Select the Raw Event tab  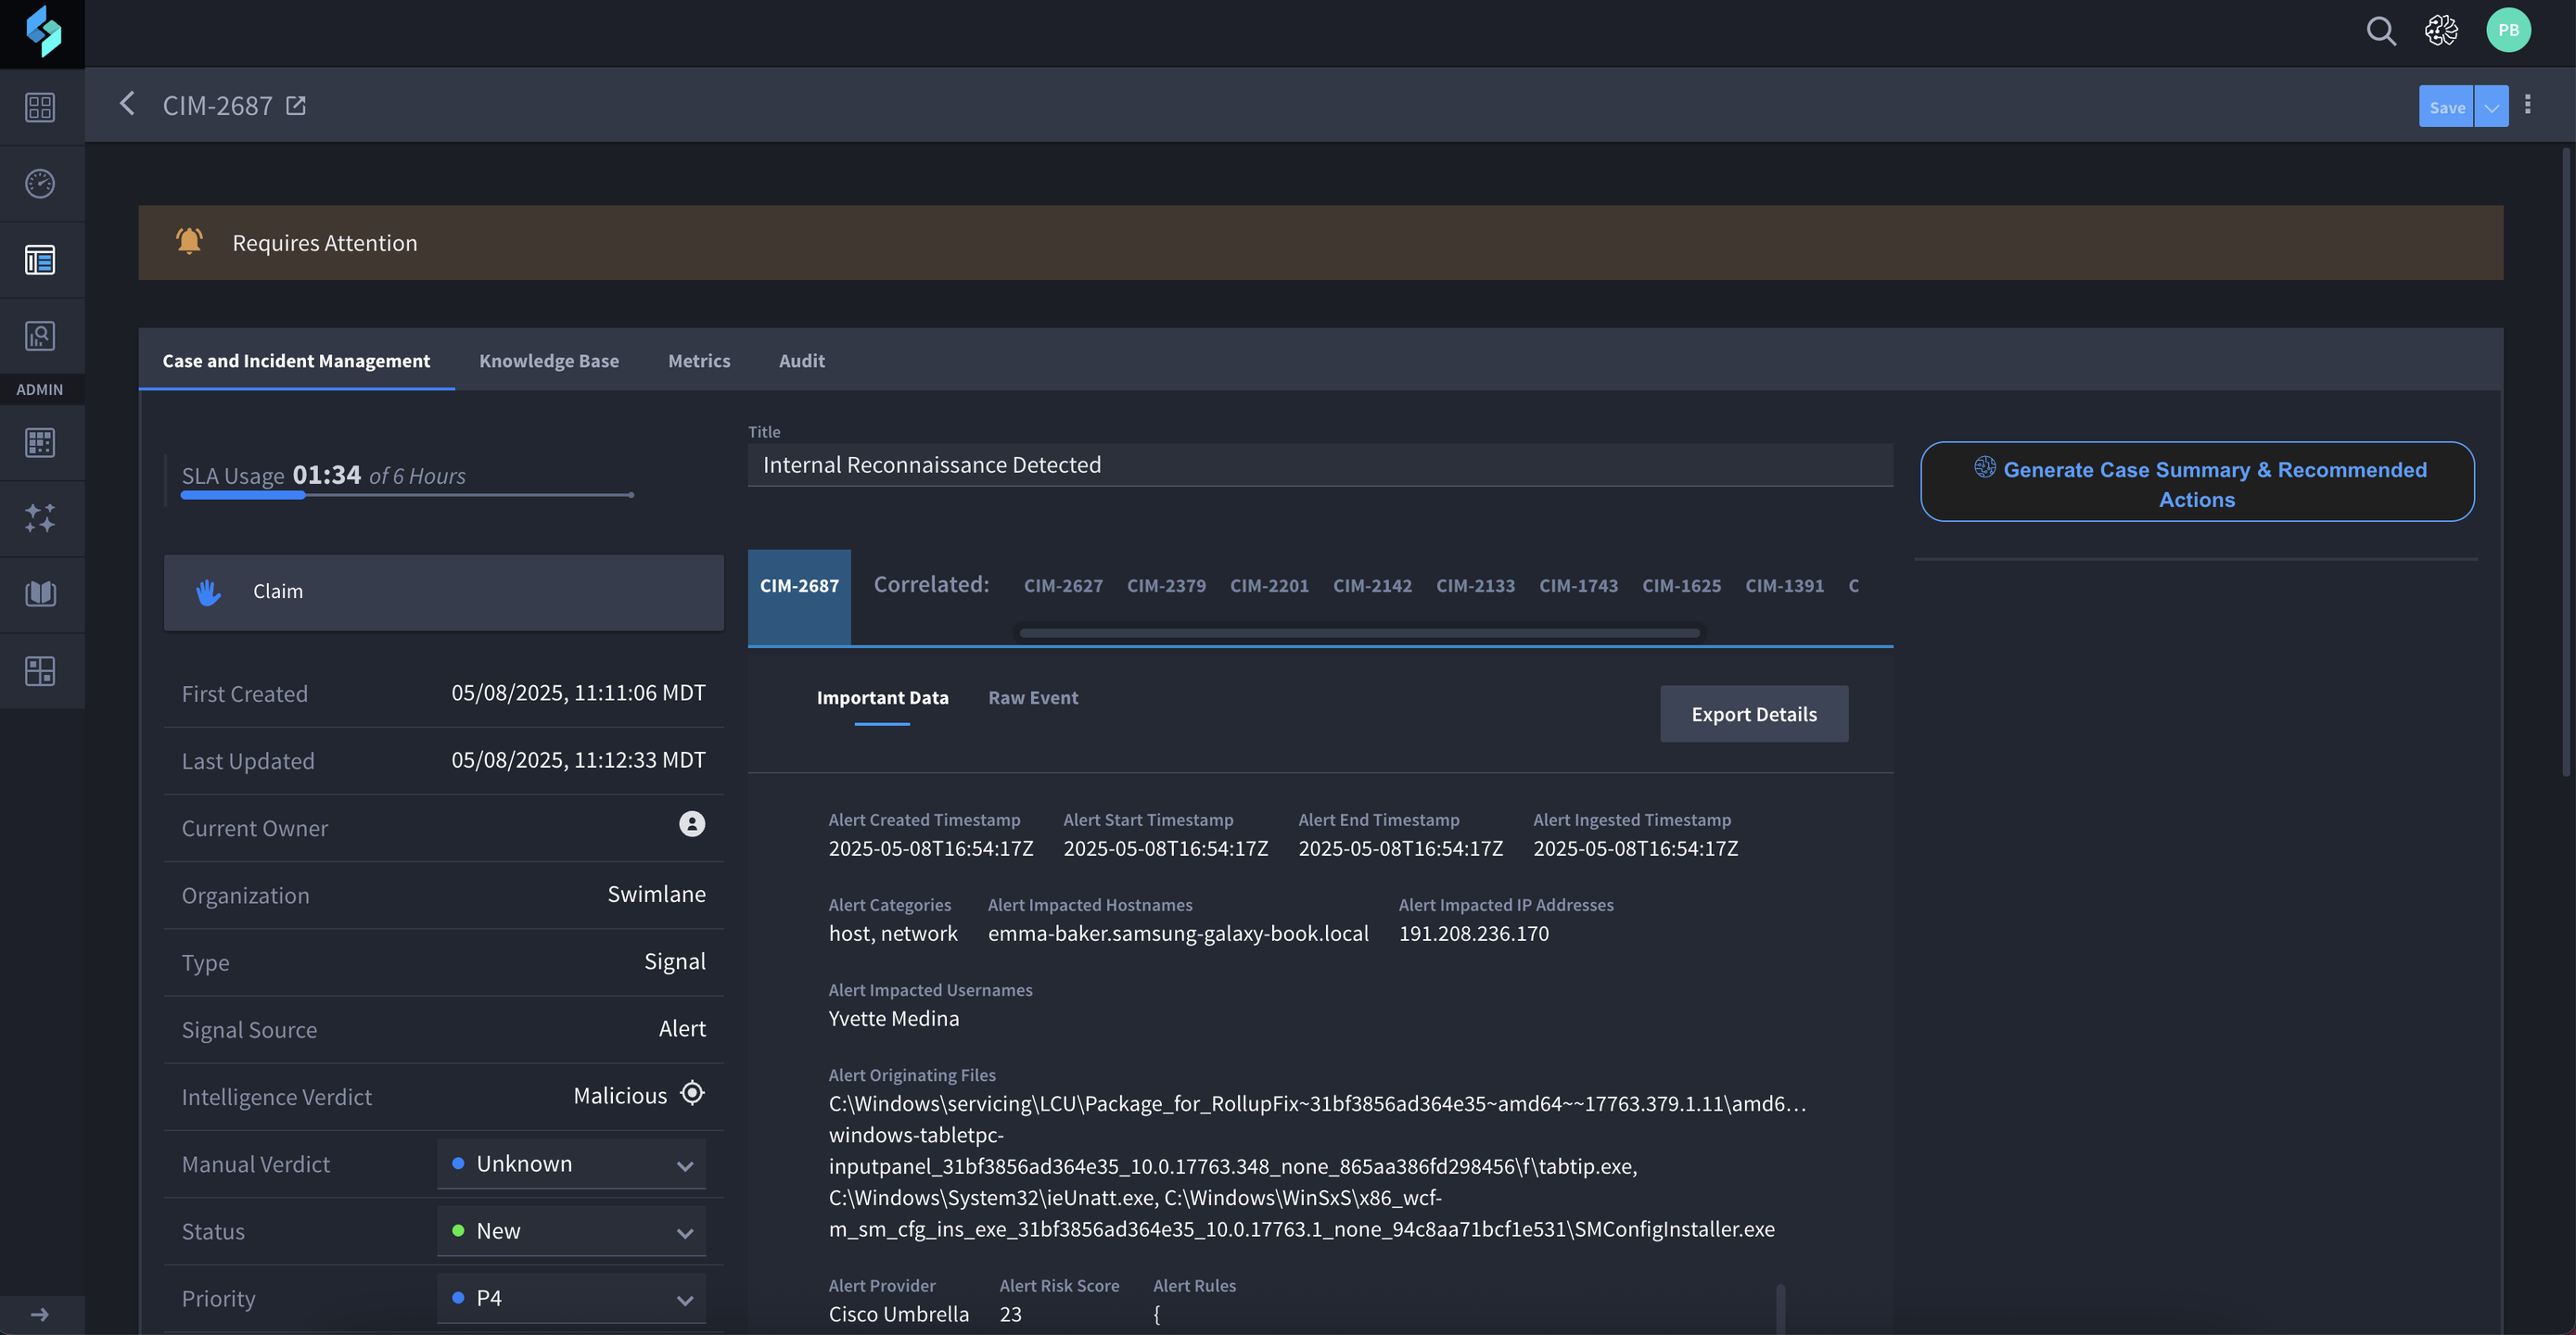[x=1033, y=698]
